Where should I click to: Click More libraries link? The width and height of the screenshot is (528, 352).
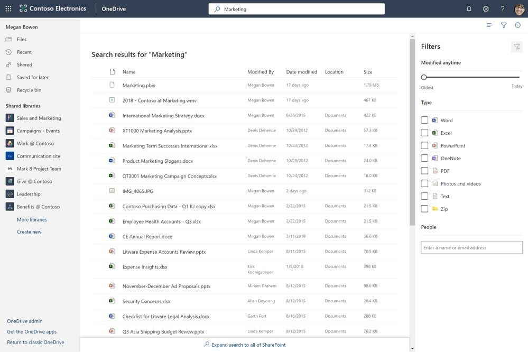[32, 220]
